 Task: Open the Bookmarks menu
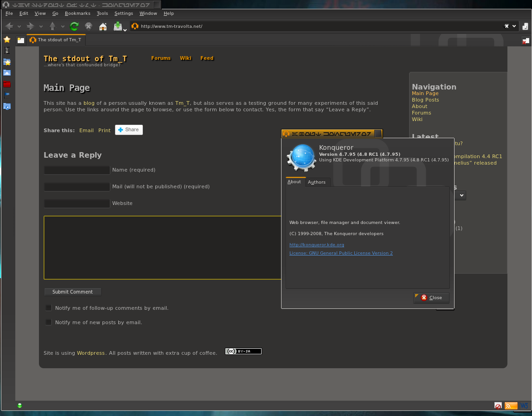point(78,13)
